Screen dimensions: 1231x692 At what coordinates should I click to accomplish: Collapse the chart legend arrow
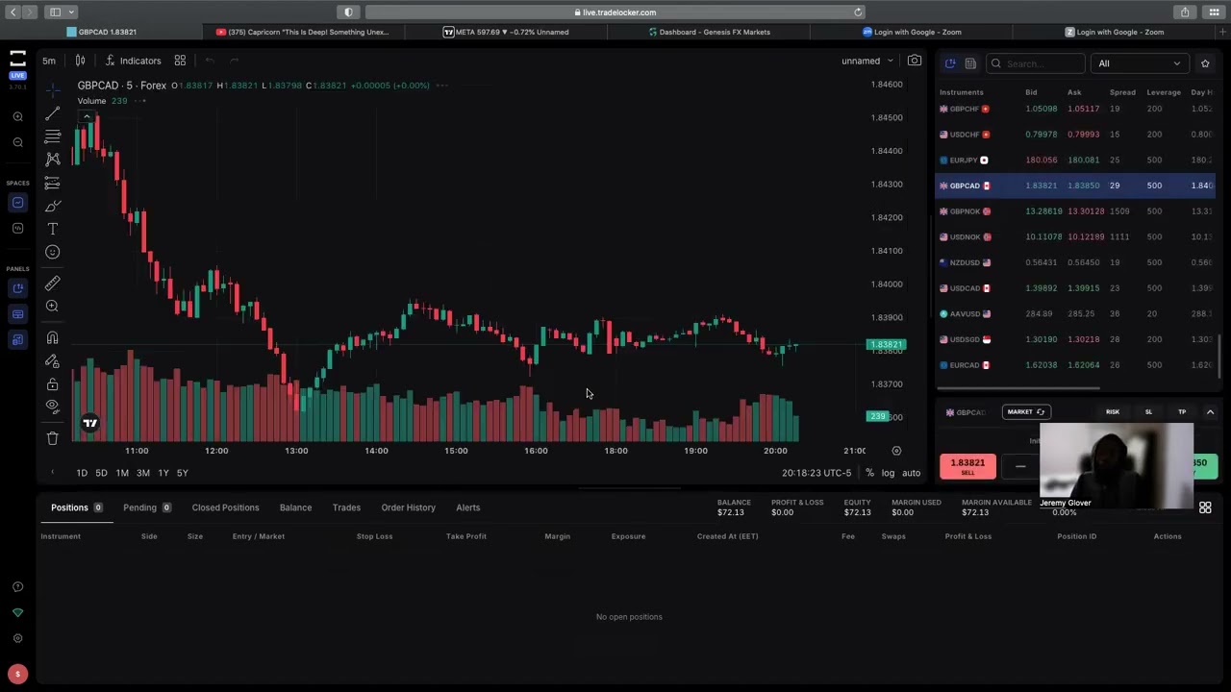click(87, 117)
